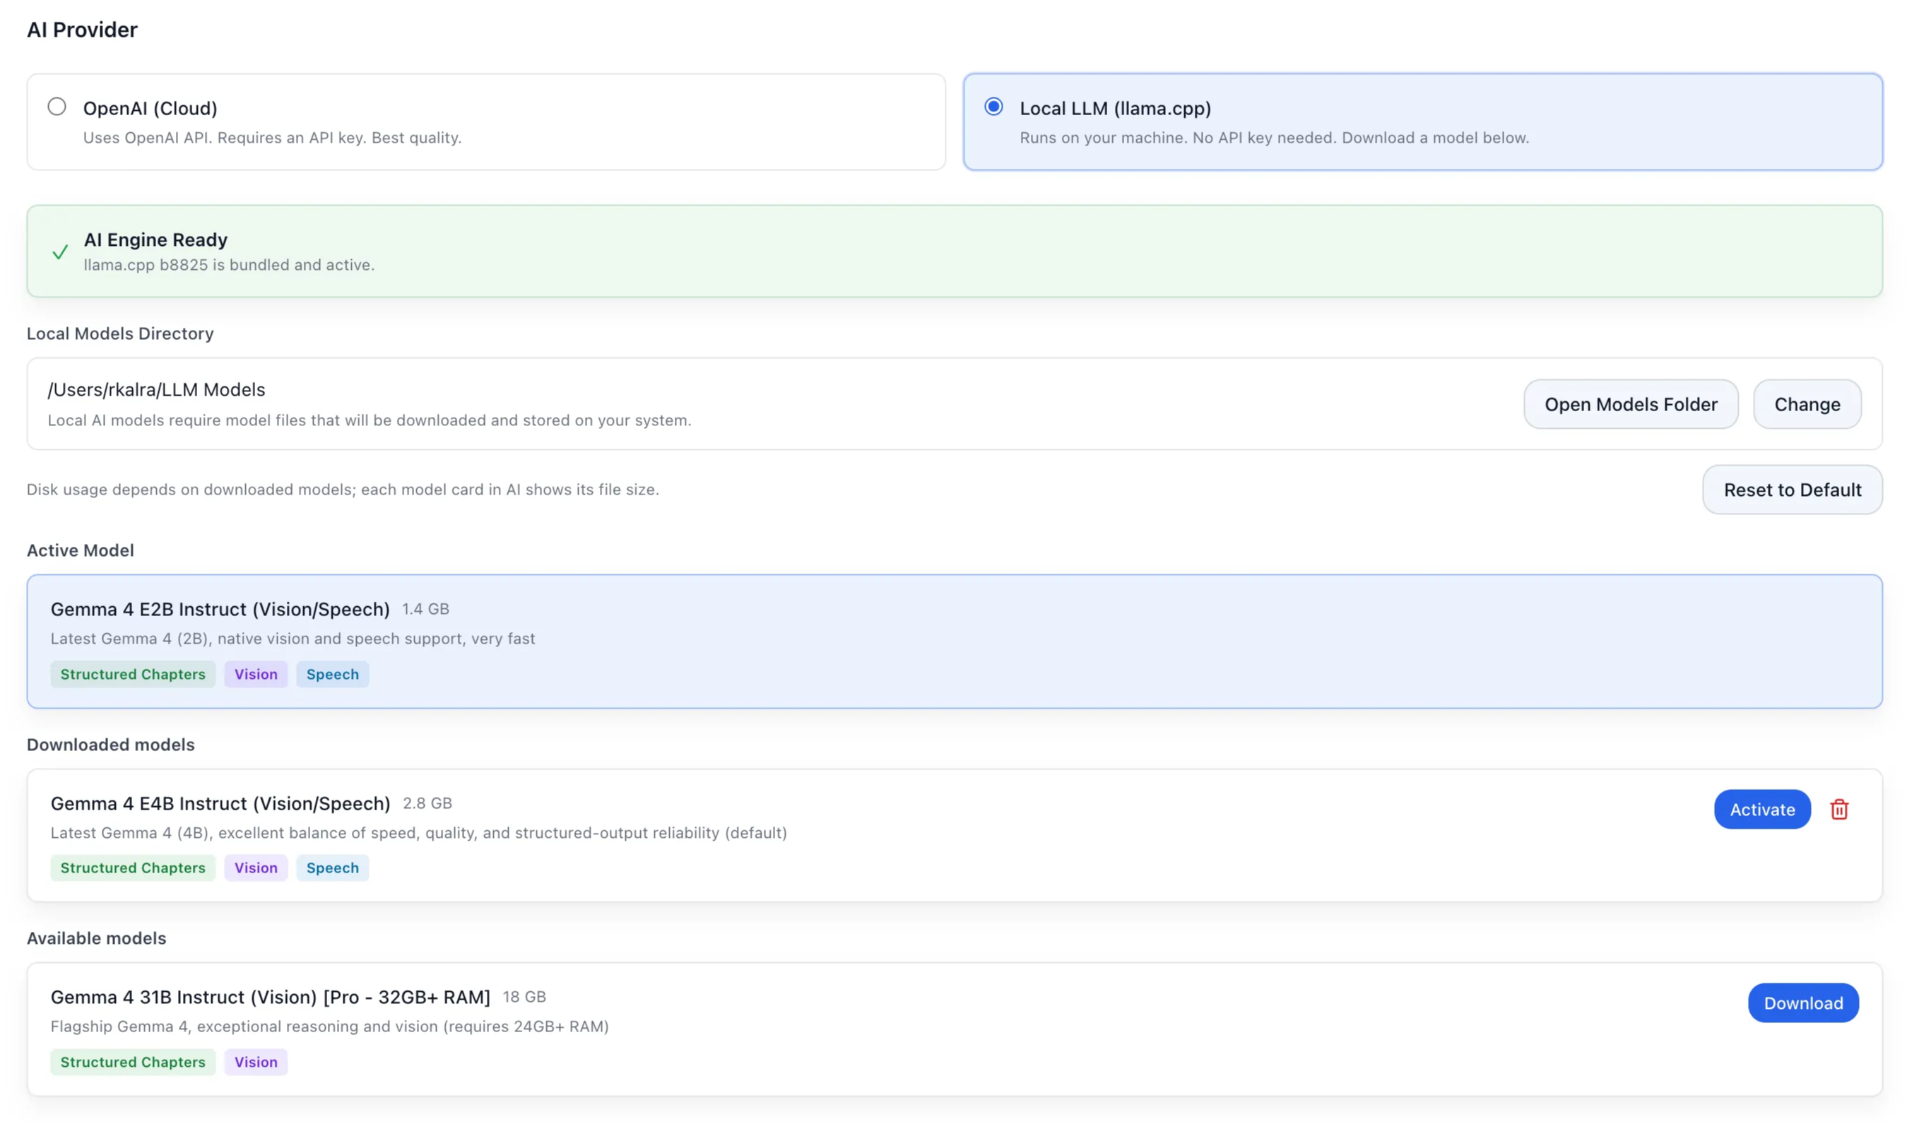This screenshot has width=1907, height=1124.
Task: Click Reset to Default
Action: pos(1791,490)
